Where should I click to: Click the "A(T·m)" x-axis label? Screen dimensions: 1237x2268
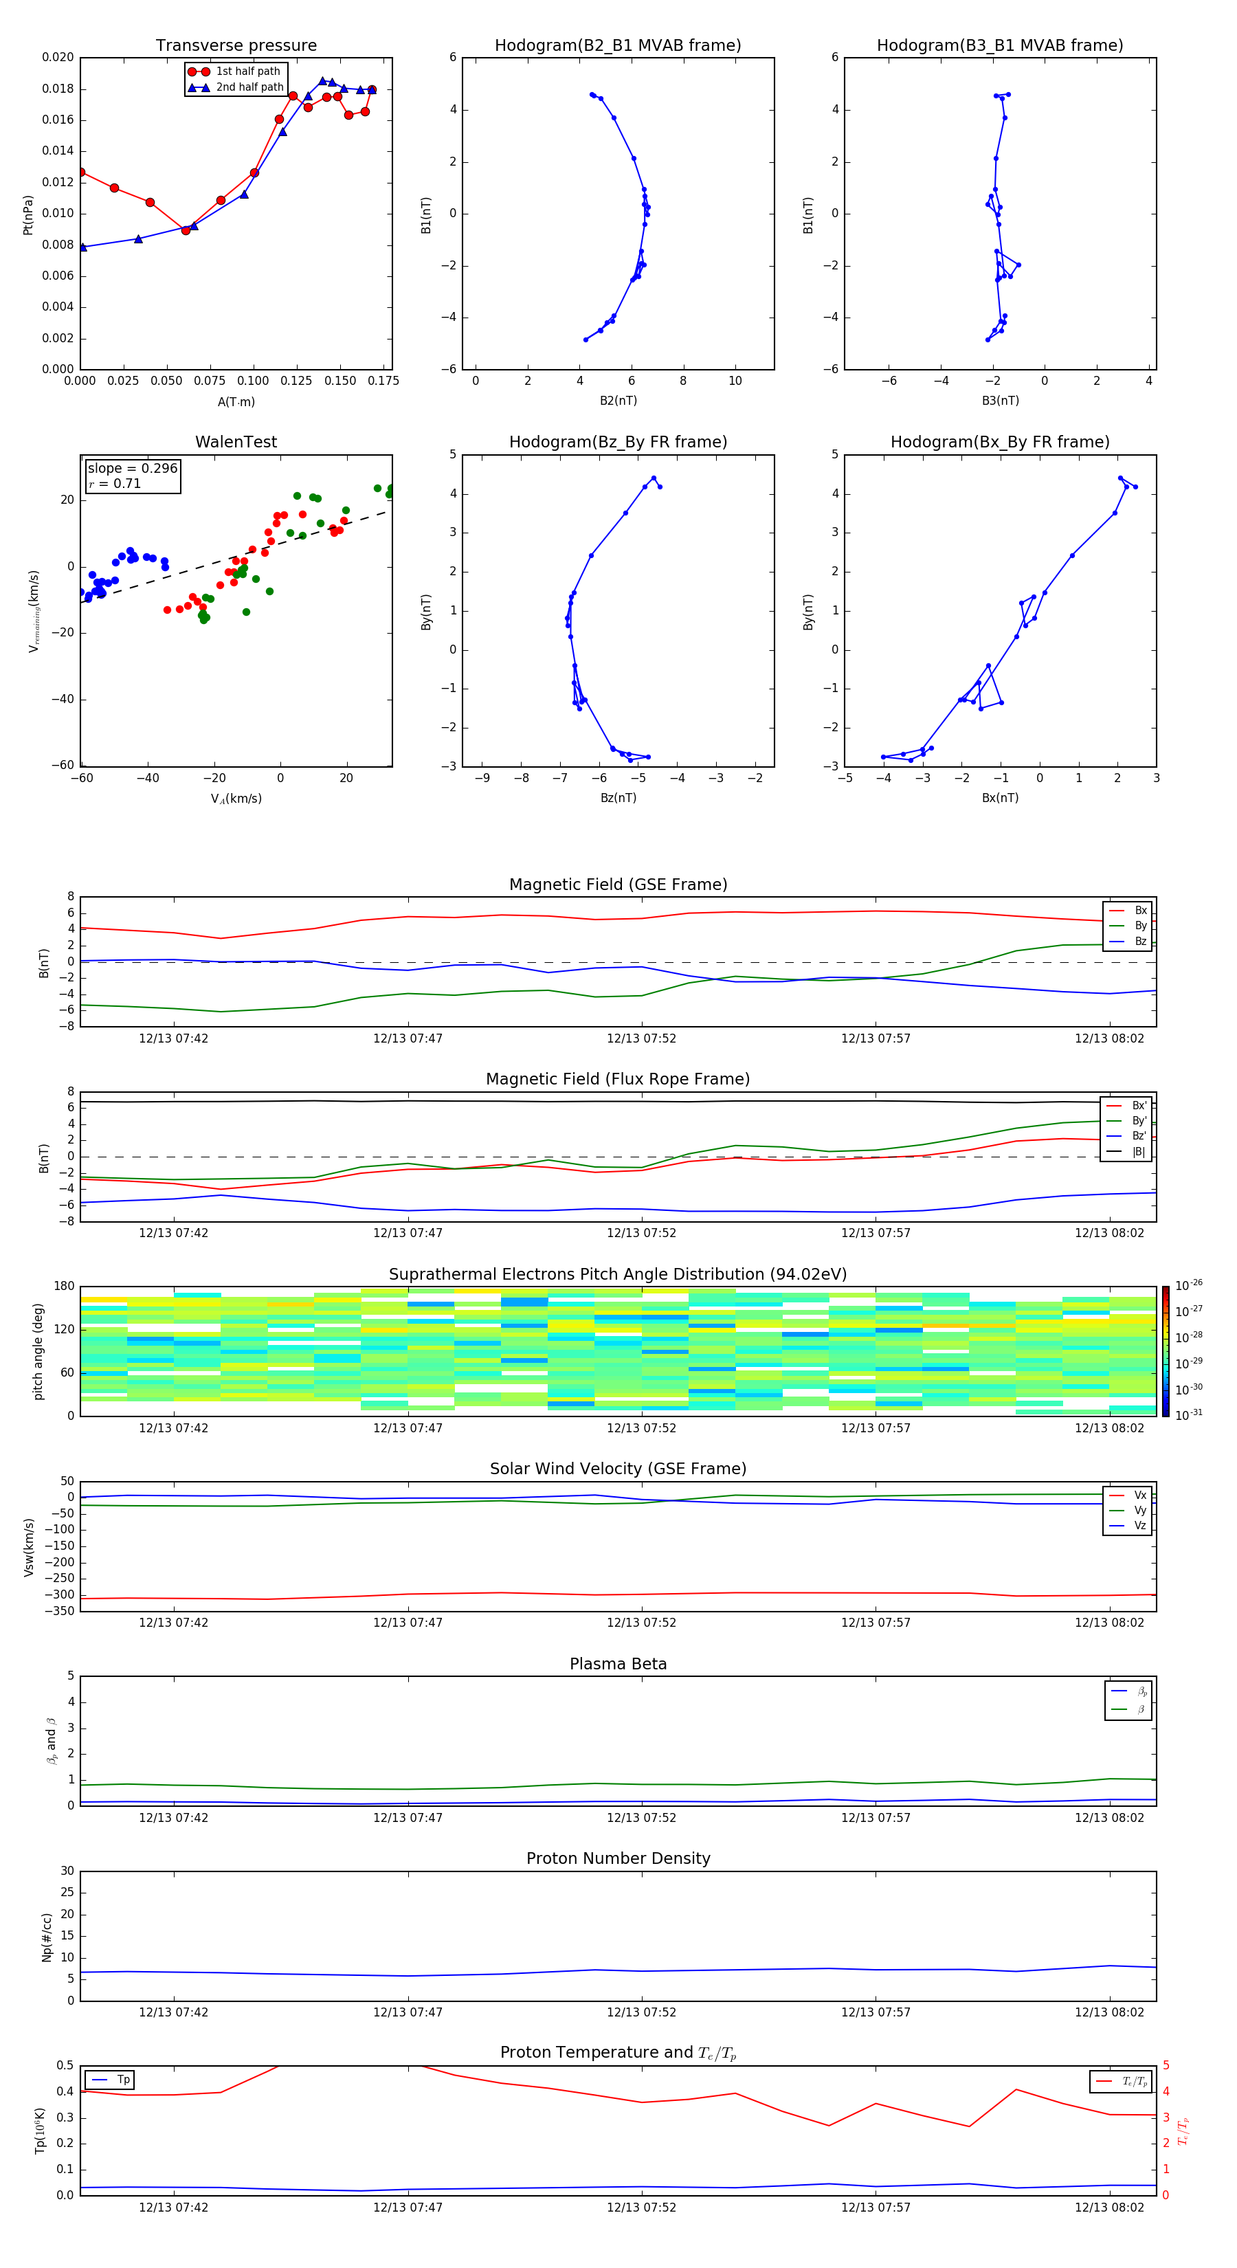(x=236, y=402)
